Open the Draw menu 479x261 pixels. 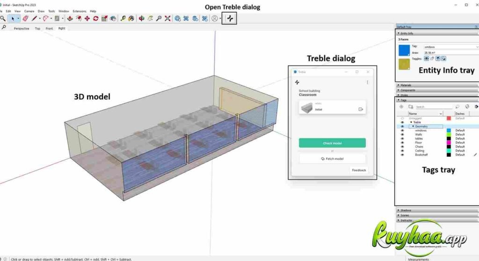coord(41,11)
